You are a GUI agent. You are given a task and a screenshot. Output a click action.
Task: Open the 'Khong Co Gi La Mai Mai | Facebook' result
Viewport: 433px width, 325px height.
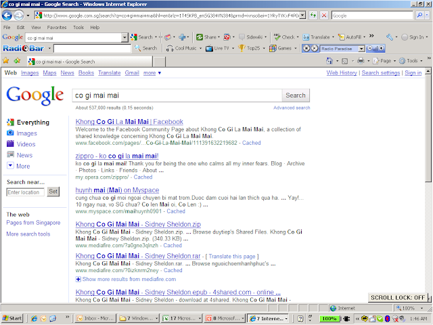click(x=129, y=122)
